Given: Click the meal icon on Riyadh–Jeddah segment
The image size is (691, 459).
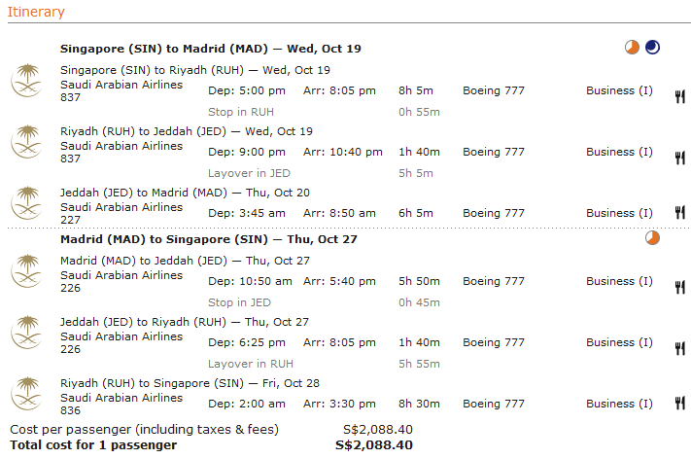Looking at the screenshot, I should pyautogui.click(x=679, y=157).
